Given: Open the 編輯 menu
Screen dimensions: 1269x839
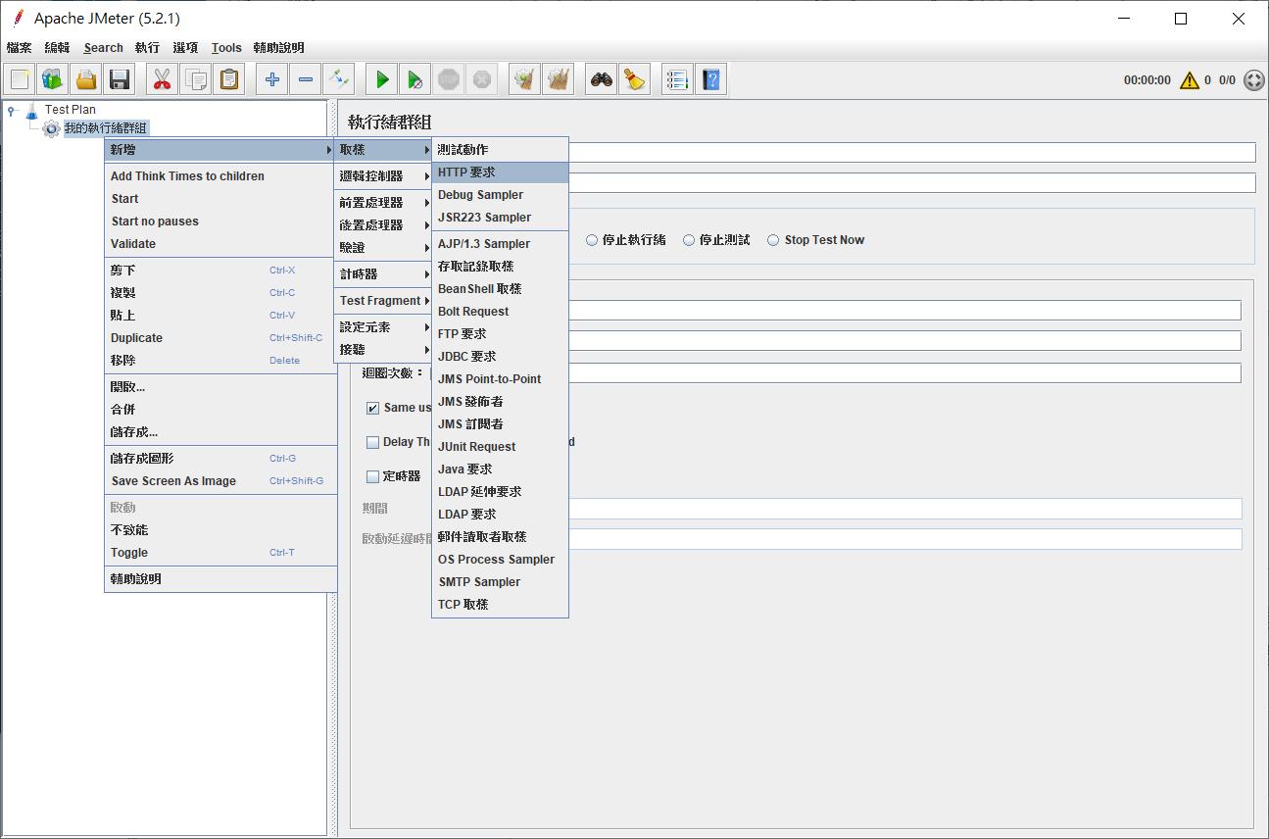Looking at the screenshot, I should [58, 47].
